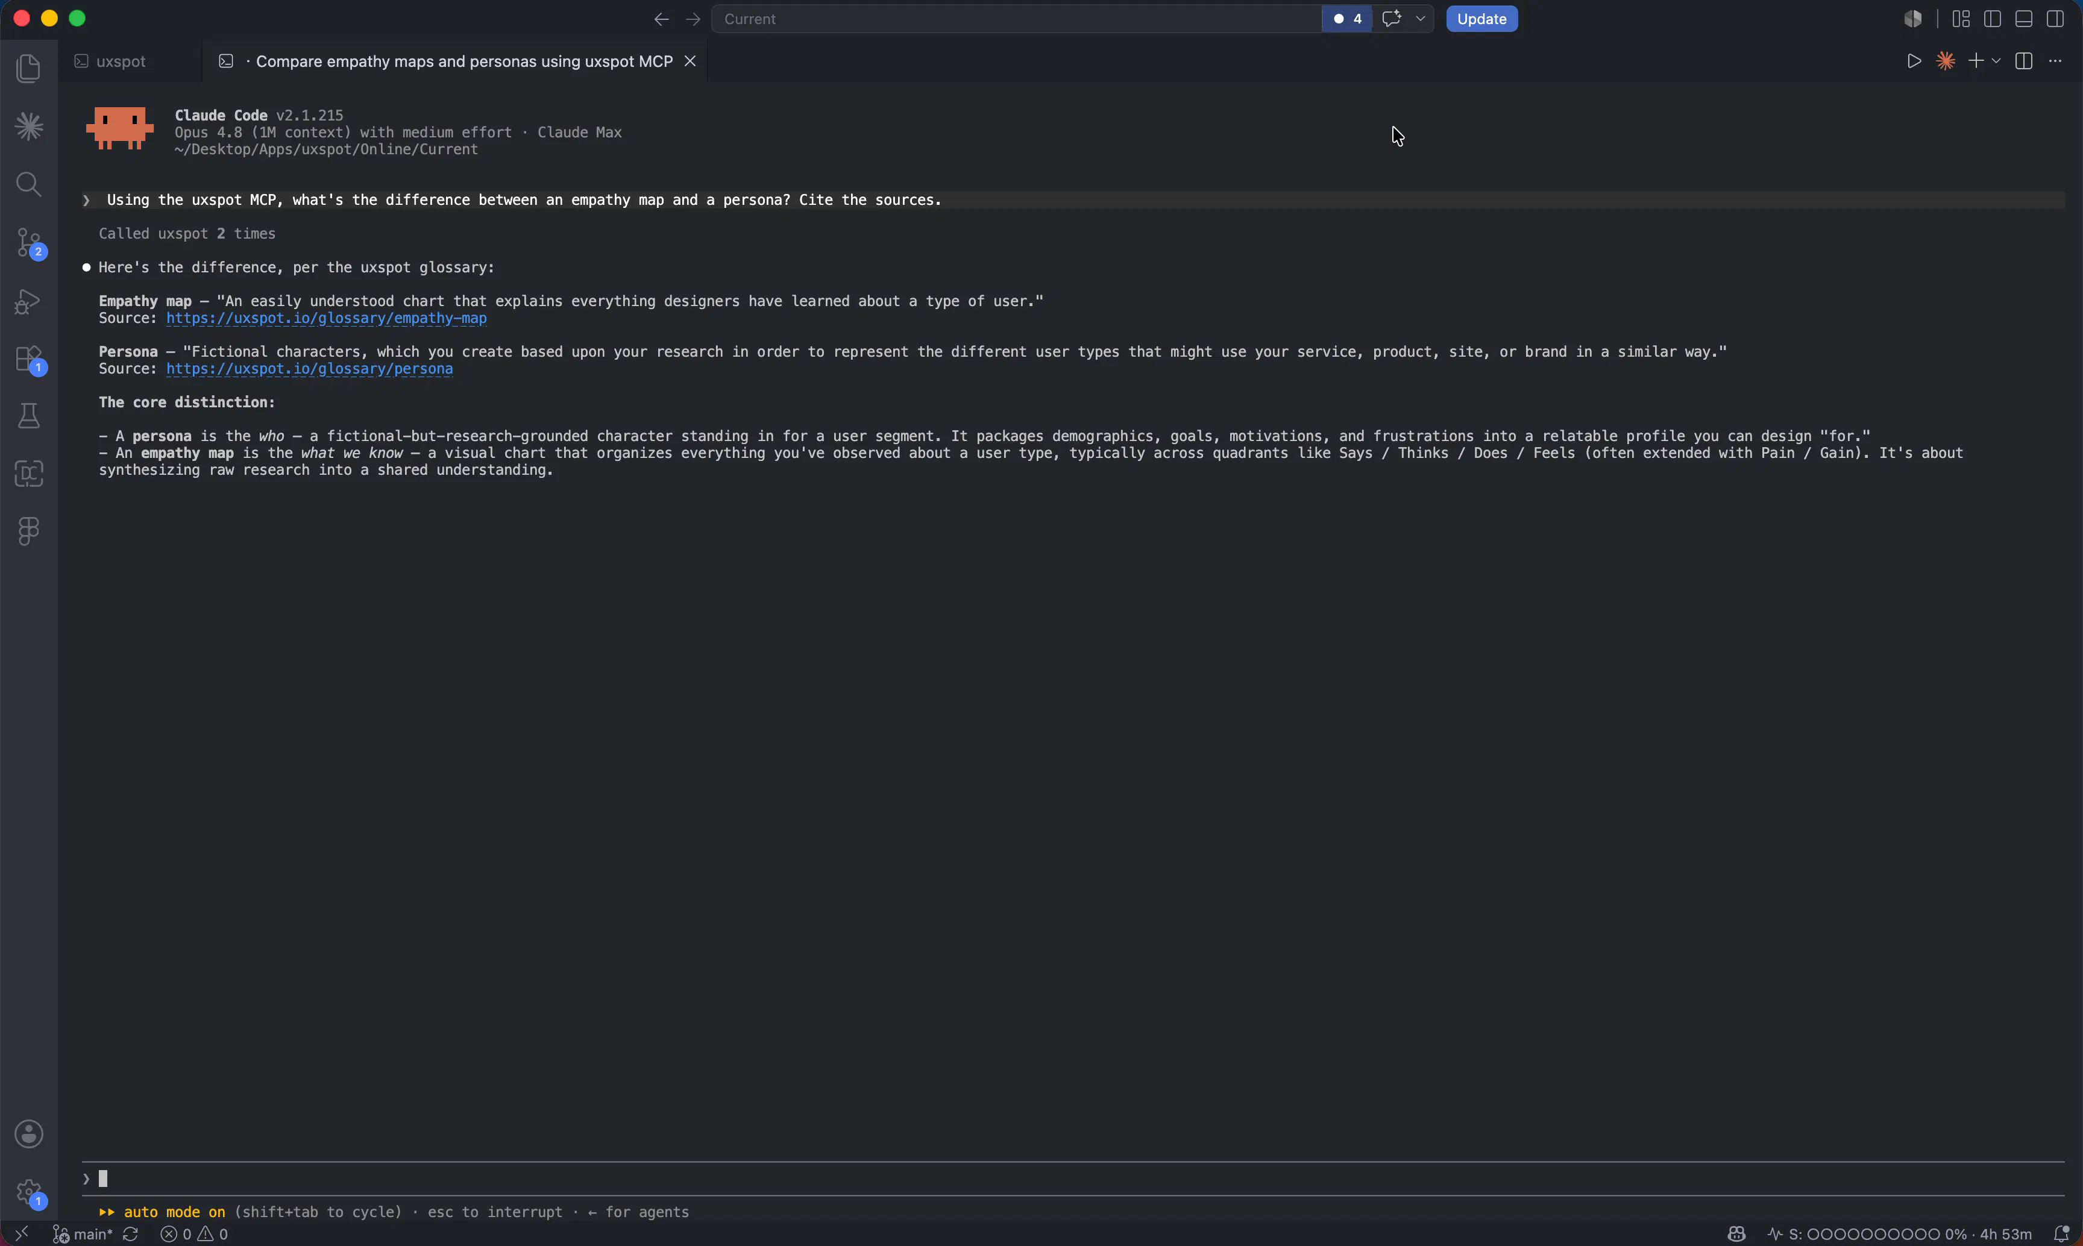Open the more actions ellipsis menu
Viewport: 2083px width, 1246px height.
pos(2055,61)
